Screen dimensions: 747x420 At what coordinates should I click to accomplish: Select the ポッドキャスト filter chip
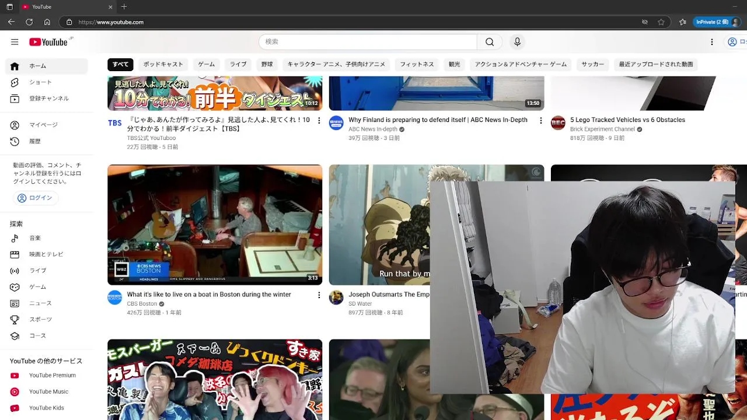pos(163,64)
